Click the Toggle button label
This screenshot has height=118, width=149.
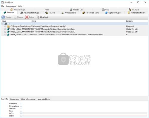[8, 17]
